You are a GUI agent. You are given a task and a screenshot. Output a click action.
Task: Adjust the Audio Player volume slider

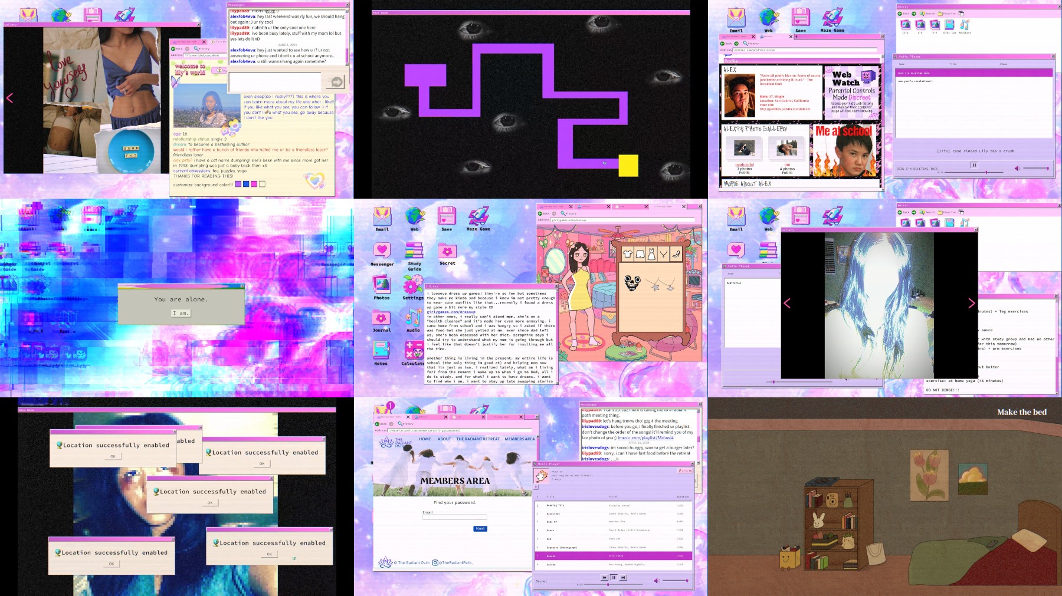[1036, 169]
